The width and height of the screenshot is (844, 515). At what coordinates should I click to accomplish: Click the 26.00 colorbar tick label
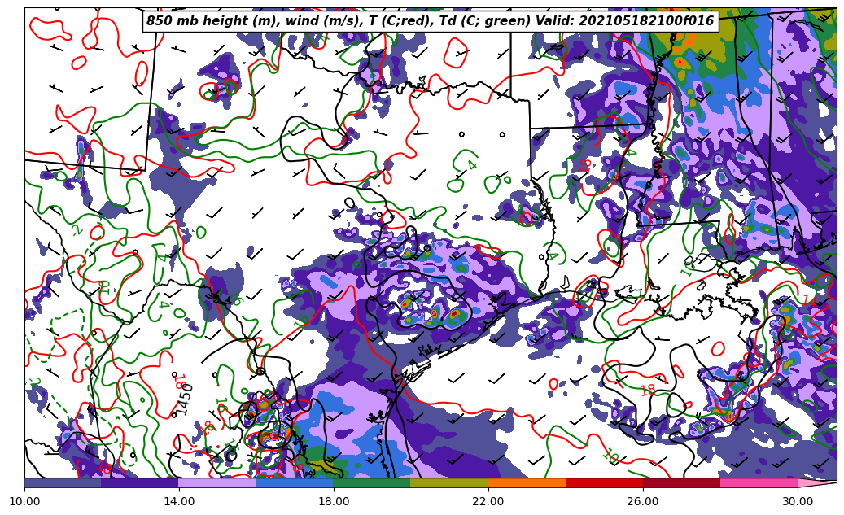tap(643, 501)
